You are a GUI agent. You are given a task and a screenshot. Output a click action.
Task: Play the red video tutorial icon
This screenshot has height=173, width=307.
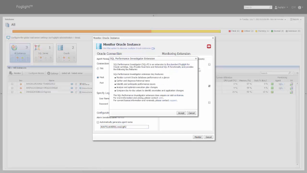coord(209,46)
